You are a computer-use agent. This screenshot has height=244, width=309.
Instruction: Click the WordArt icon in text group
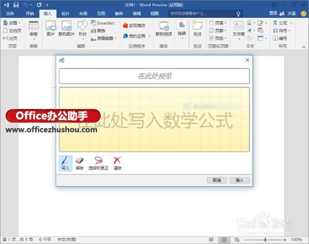[x=250, y=31]
